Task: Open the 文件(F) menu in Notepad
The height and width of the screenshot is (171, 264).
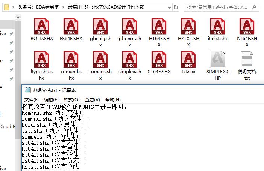Action: [32, 100]
